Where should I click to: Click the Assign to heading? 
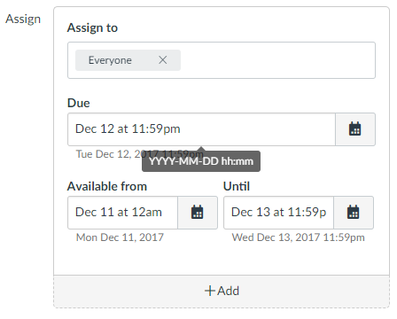pos(92,27)
